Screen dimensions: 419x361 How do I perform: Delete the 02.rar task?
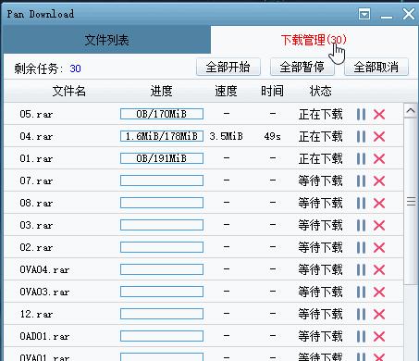[x=379, y=248]
